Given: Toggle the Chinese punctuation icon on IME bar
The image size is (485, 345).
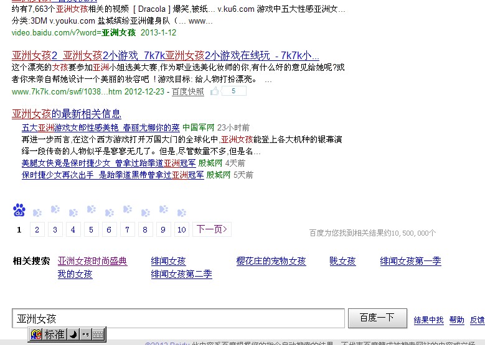Looking at the screenshot, I should pos(86,334).
